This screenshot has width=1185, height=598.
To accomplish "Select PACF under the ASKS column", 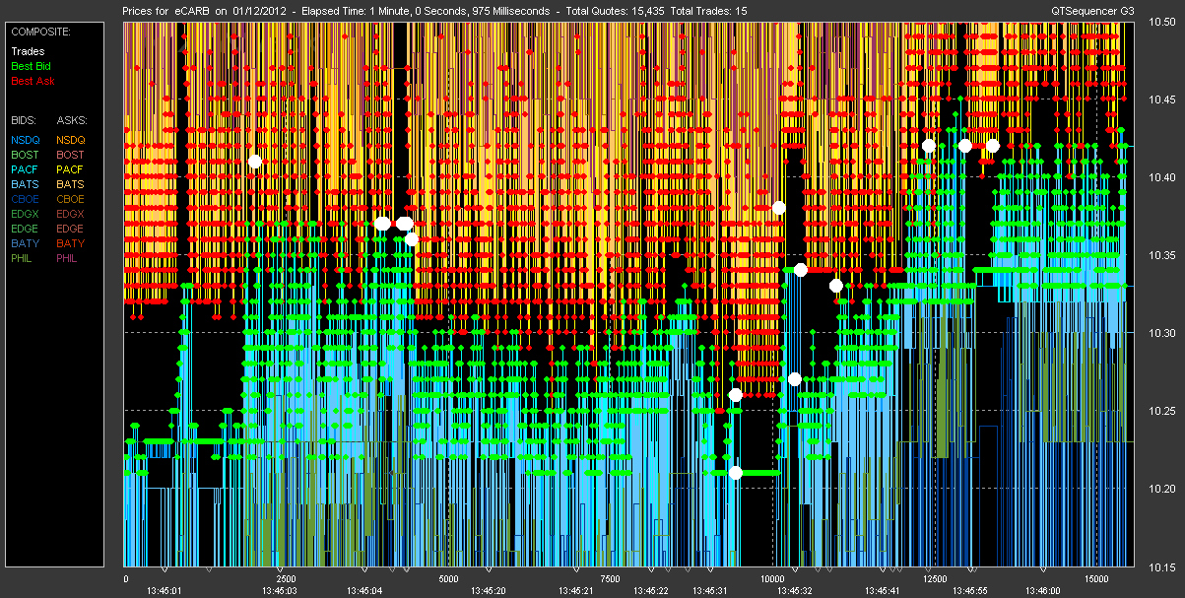I will (x=70, y=169).
